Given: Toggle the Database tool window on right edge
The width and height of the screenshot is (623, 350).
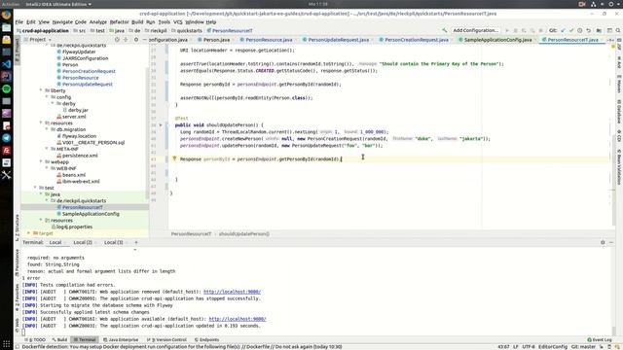Looking at the screenshot, I should pyautogui.click(x=619, y=111).
